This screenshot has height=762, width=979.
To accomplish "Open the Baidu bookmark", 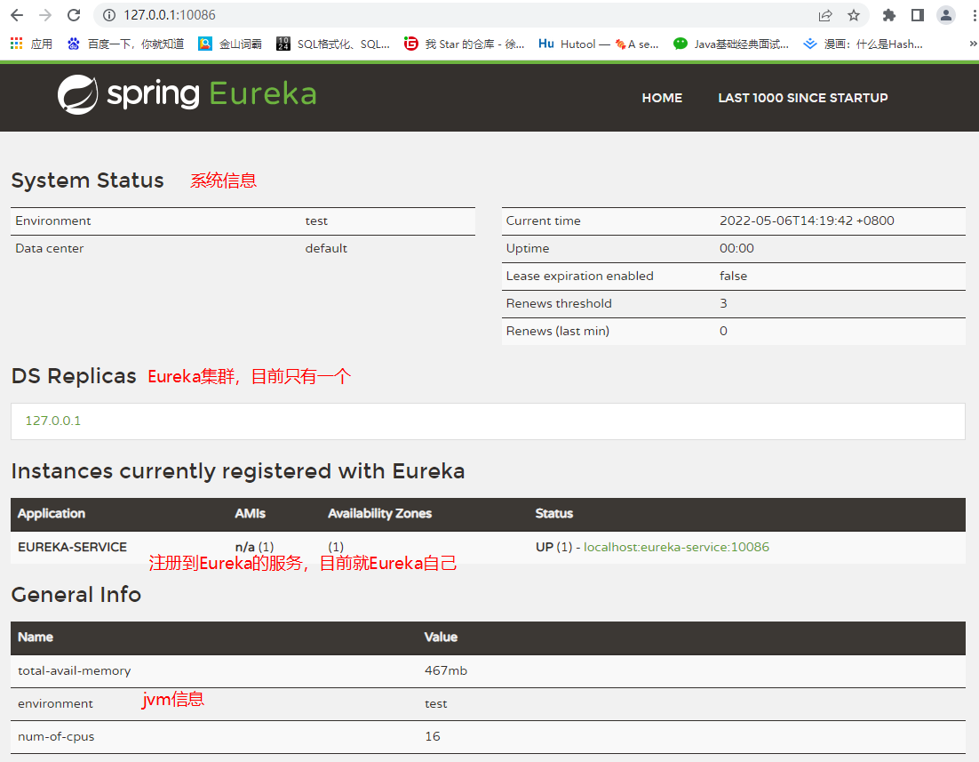I will tap(125, 44).
